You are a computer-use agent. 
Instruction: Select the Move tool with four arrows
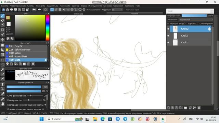click(x=2, y=40)
